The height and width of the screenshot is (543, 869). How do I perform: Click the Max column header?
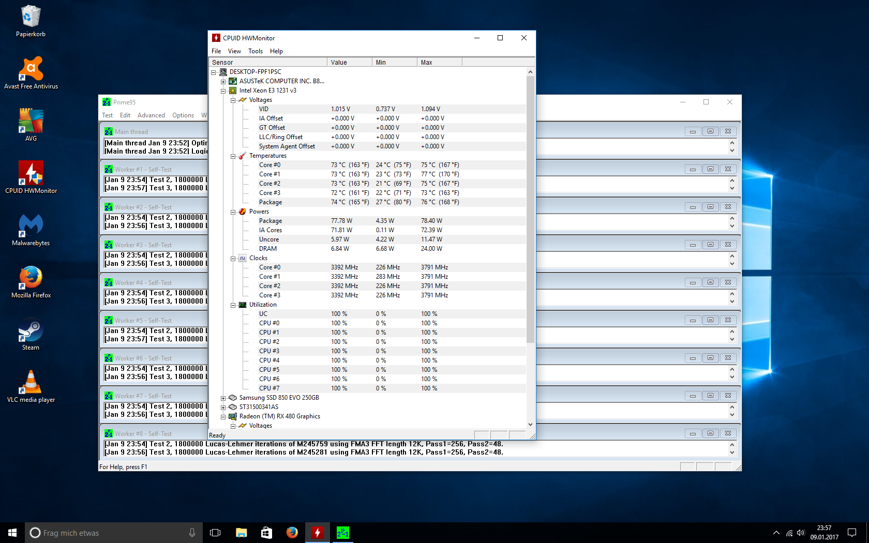click(440, 62)
